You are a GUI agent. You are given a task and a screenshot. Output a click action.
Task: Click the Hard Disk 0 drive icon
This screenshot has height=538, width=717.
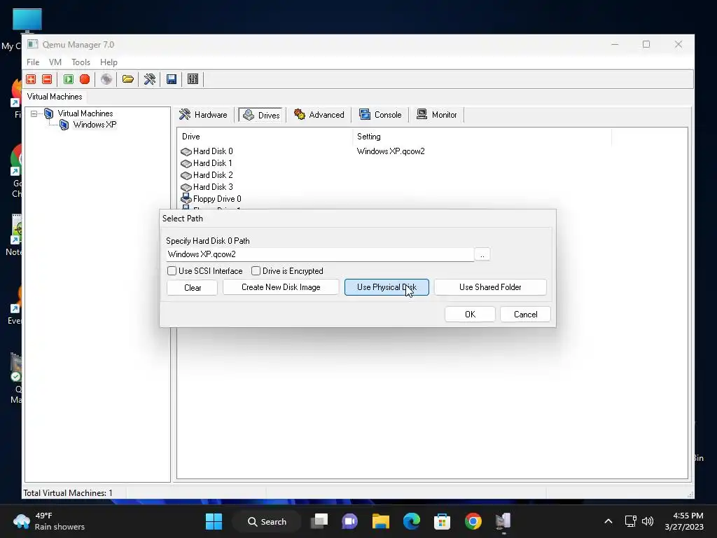pyautogui.click(x=186, y=151)
